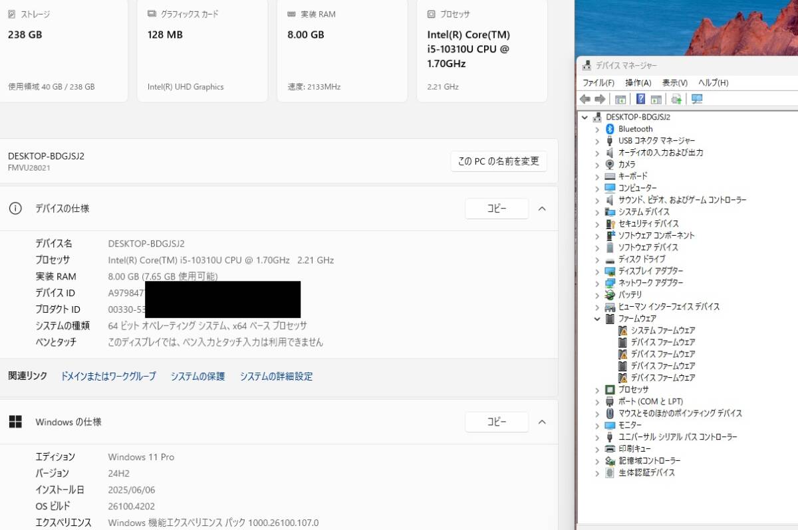
Task: Collapse the Windows の仕様 section chevron
Action: click(541, 422)
